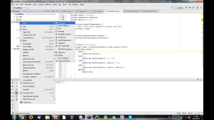Click Edit File Templates... in New submenu
The image size is (214, 120).
65,49
